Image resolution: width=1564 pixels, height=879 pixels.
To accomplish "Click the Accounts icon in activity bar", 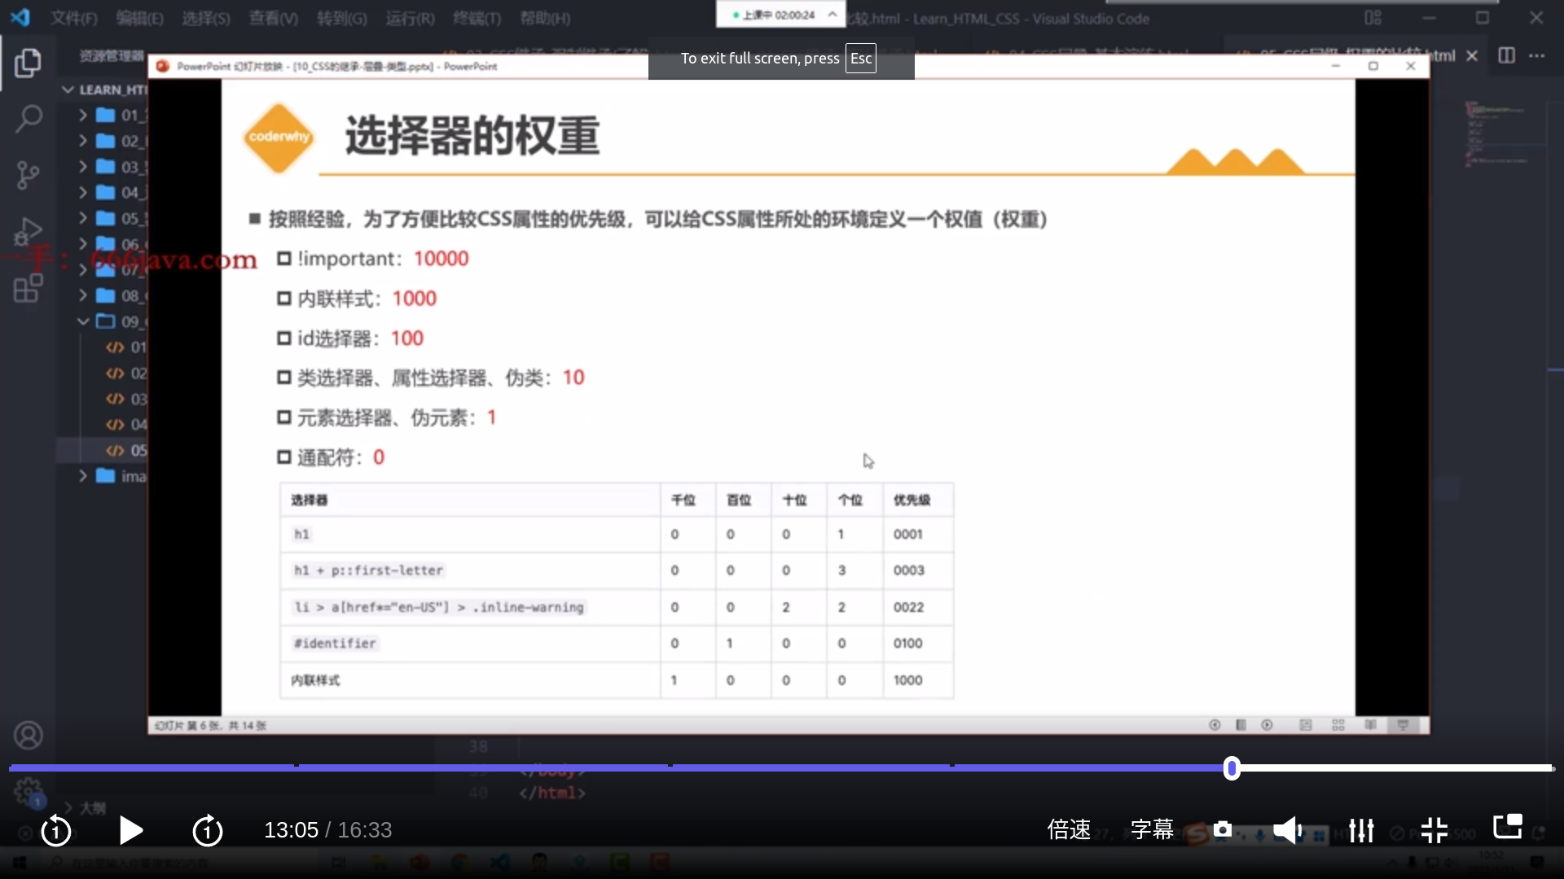I will tap(28, 736).
